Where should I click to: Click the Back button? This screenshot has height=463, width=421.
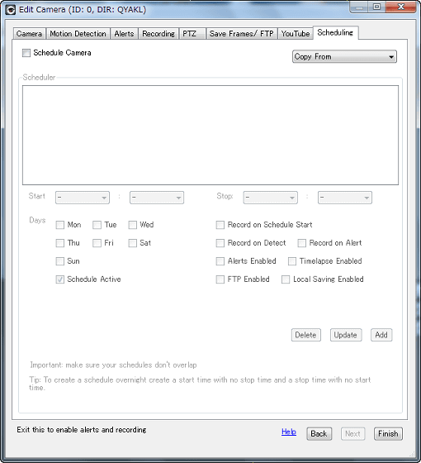pyautogui.click(x=319, y=434)
